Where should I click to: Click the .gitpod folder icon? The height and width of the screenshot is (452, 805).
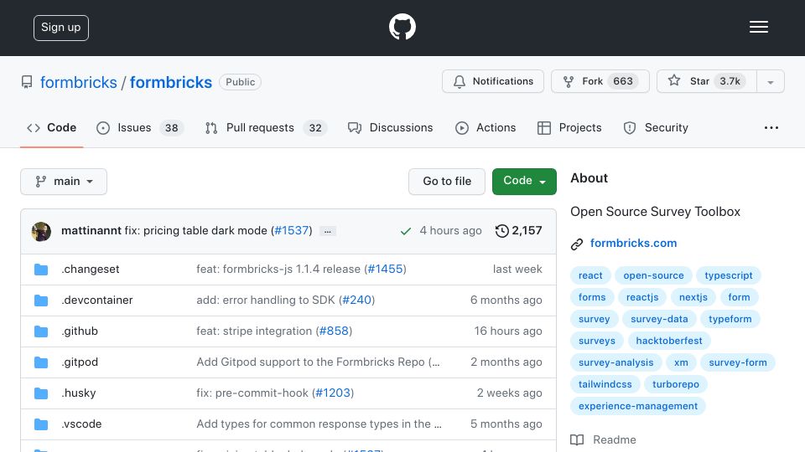tap(41, 362)
